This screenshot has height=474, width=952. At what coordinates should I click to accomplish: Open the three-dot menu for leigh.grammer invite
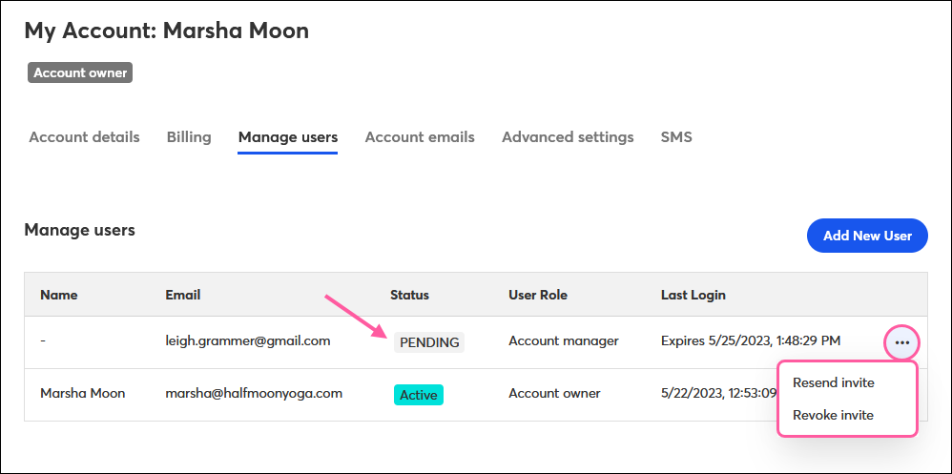pyautogui.click(x=902, y=343)
